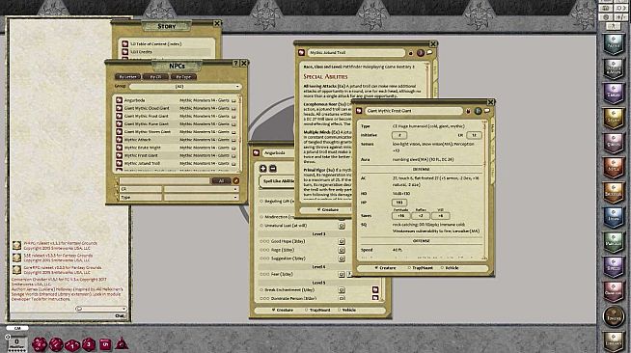The image size is (631, 353).
Task: Select Creature radio in Angurboda window
Action: pyautogui.click(x=283, y=310)
